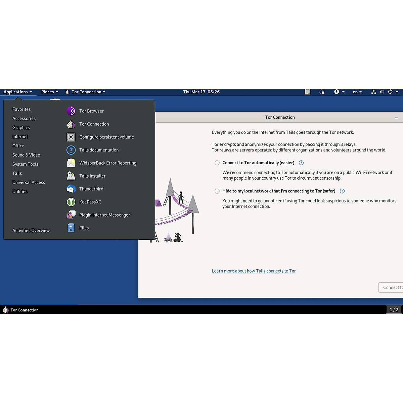Open the Files file manager
The image size is (403, 403).
click(x=84, y=228)
